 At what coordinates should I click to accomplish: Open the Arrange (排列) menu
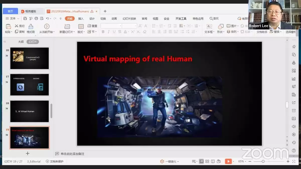click(233, 32)
